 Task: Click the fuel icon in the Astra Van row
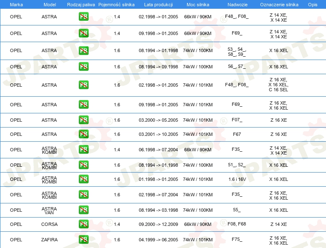(83, 210)
